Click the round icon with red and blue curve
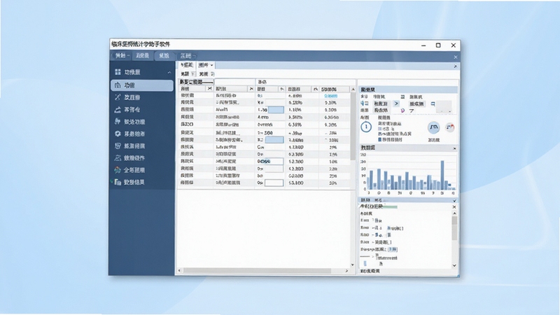This screenshot has height=315, width=560. click(450, 127)
